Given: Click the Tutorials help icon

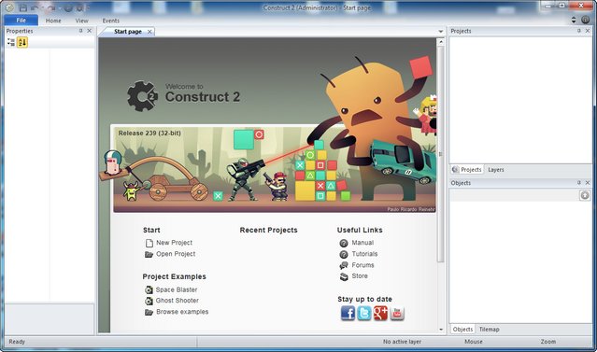Looking at the screenshot, I should pos(344,254).
